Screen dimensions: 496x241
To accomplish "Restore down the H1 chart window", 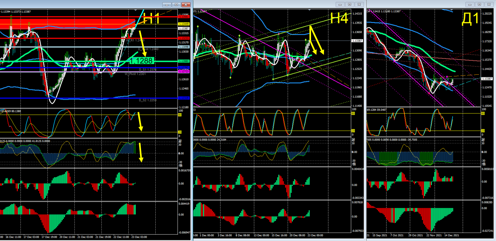I will pos(176,5).
